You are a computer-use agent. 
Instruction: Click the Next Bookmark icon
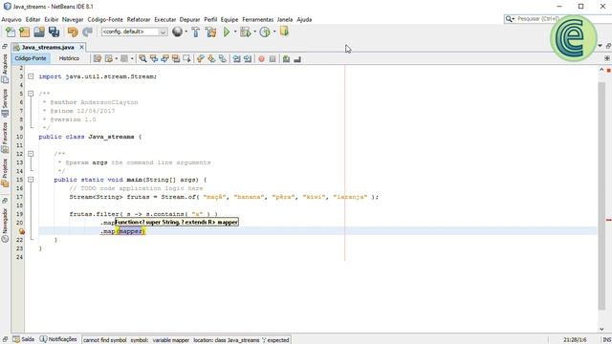(211, 59)
